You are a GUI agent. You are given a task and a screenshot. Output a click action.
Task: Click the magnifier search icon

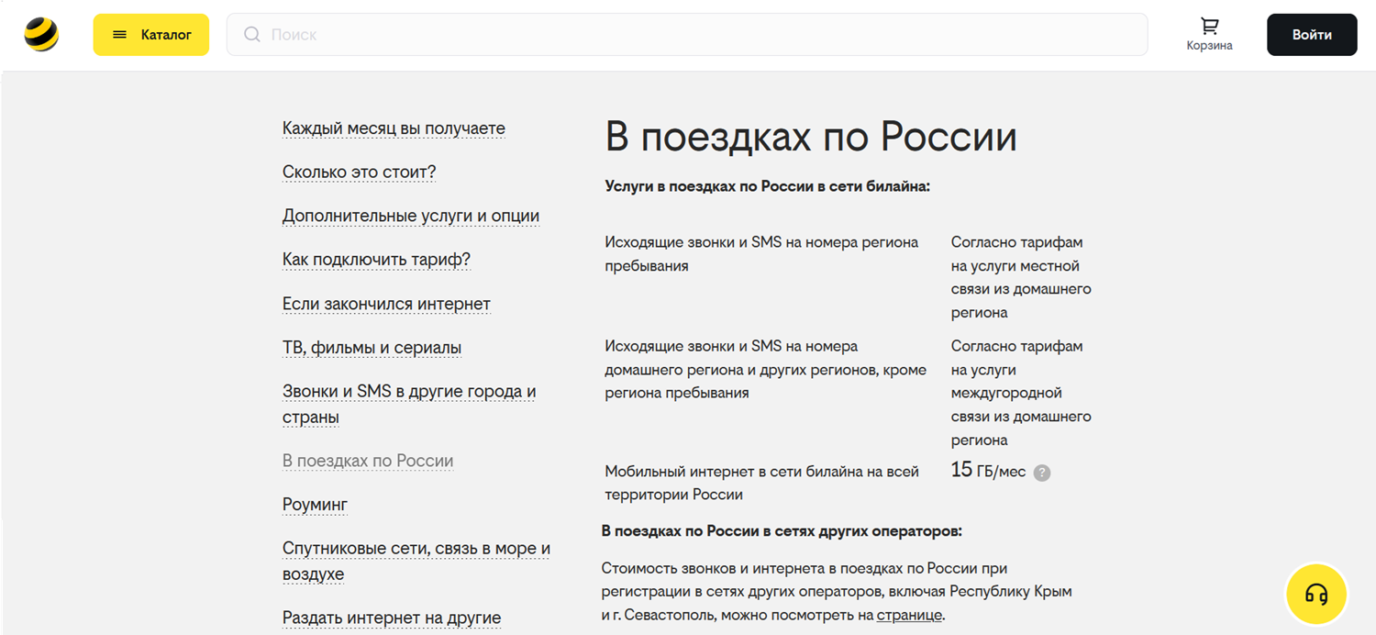(252, 35)
